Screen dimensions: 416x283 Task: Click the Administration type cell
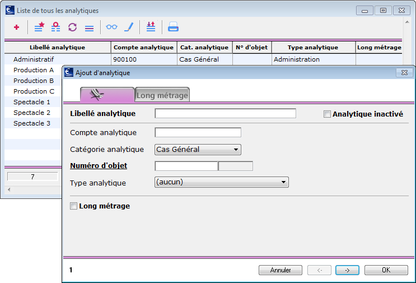click(x=314, y=59)
